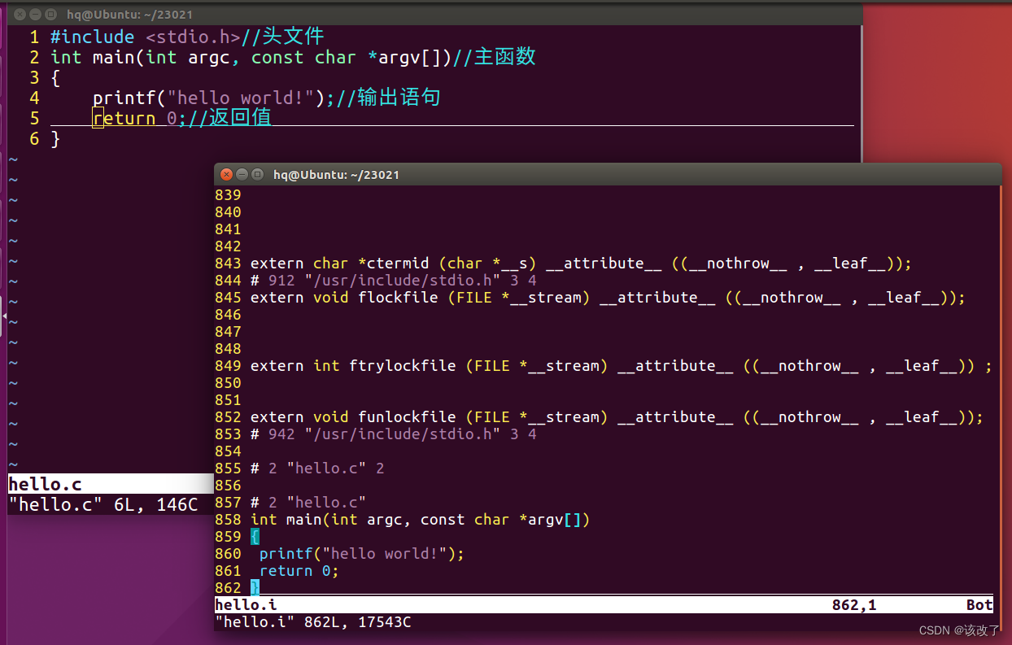The image size is (1012, 645).
Task: Close the background hello.c terminal window
Action: click(x=19, y=14)
